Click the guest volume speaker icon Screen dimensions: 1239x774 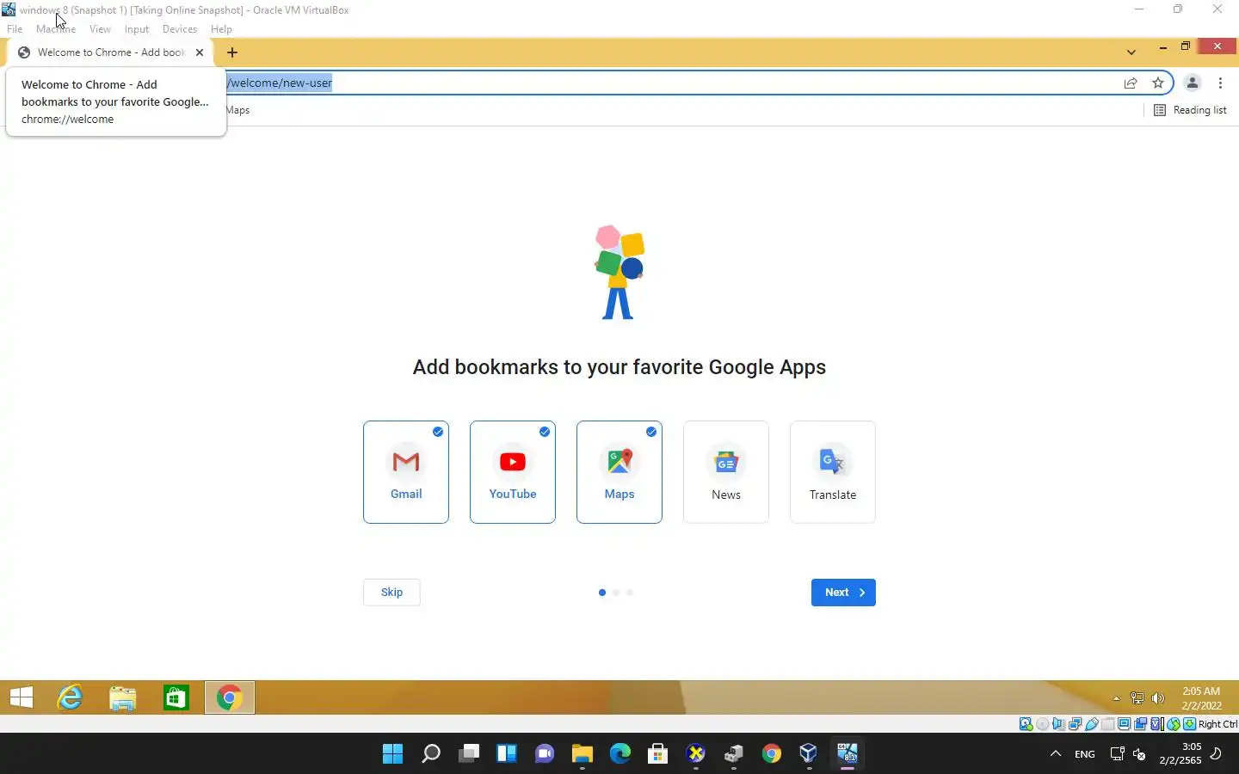click(1158, 698)
